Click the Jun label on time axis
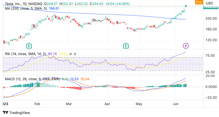This screenshot has height=117, width=219. [176, 104]
